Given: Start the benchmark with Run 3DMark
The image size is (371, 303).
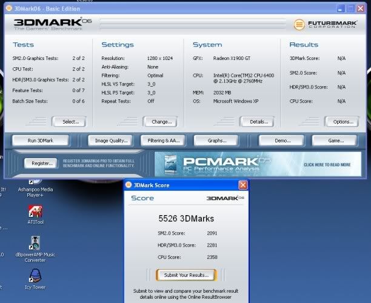Looking at the screenshot, I should pos(41,141).
